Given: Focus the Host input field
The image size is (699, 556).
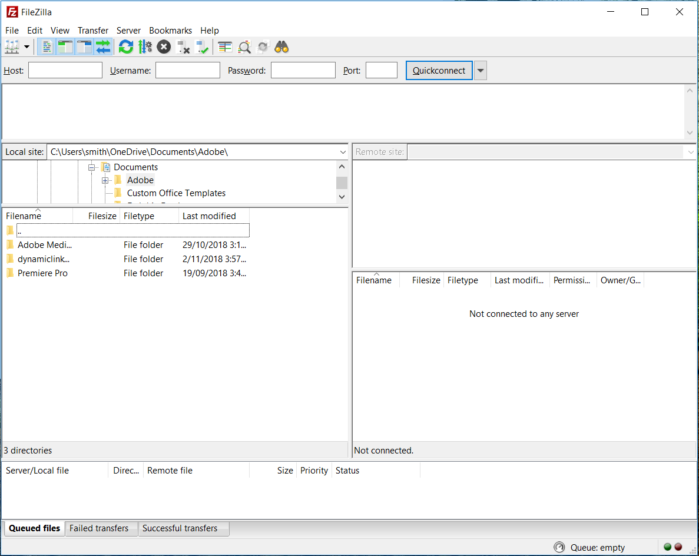Looking at the screenshot, I should pyautogui.click(x=65, y=71).
